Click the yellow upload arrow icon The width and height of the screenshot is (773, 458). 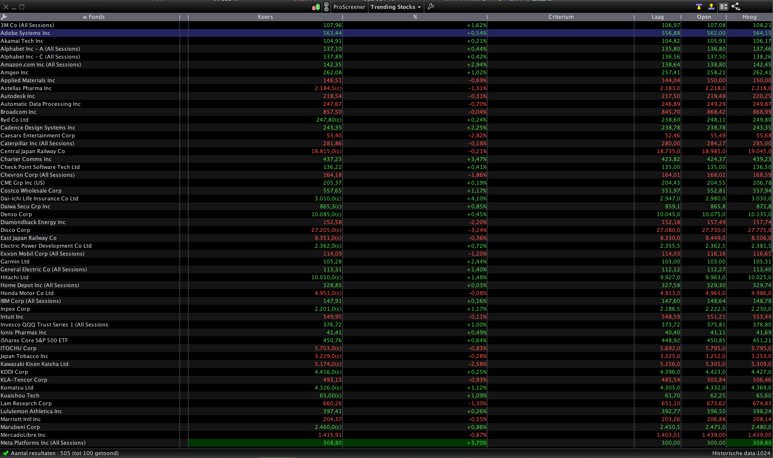click(711, 6)
